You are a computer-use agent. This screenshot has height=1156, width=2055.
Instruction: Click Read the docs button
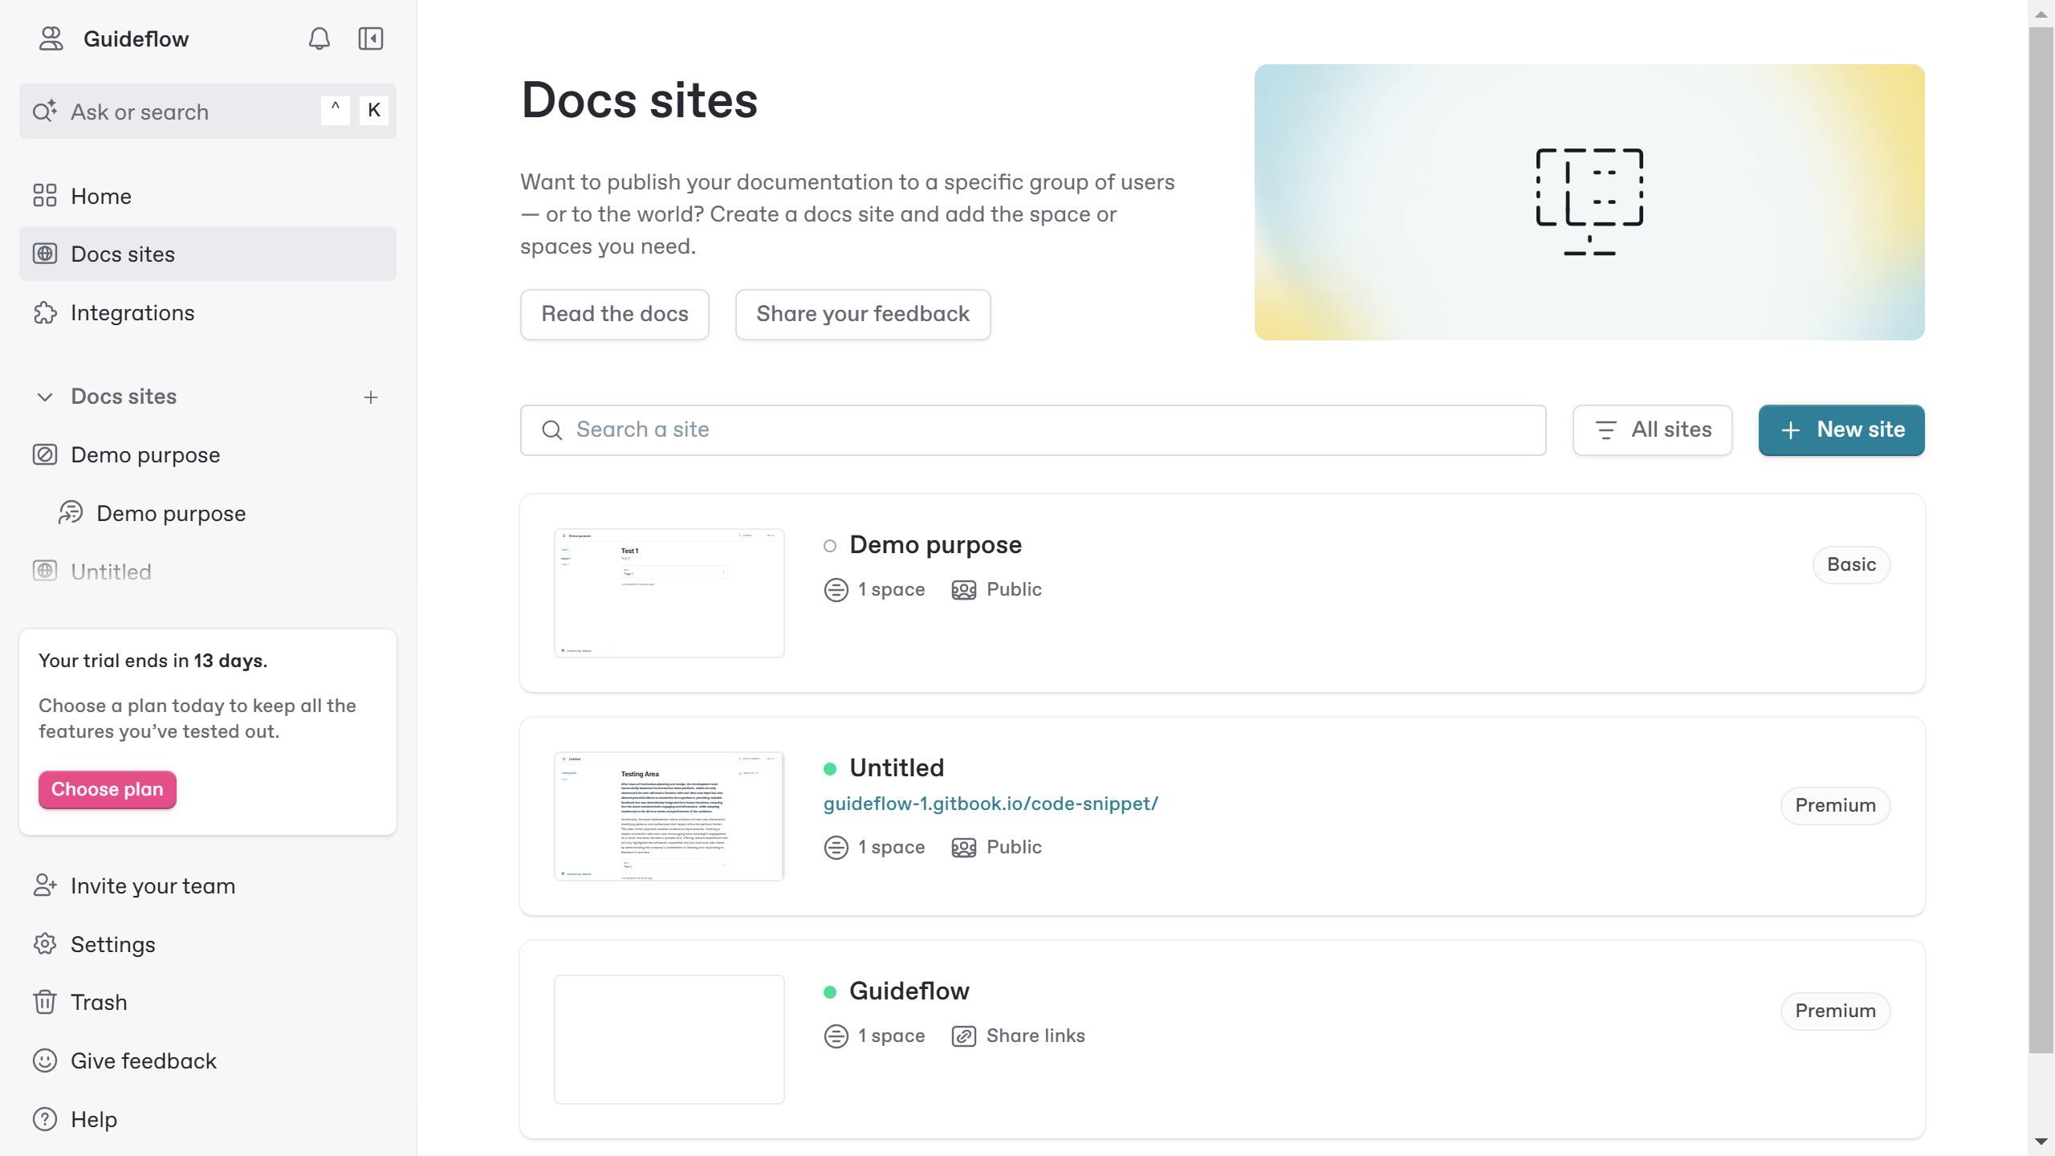pos(614,314)
